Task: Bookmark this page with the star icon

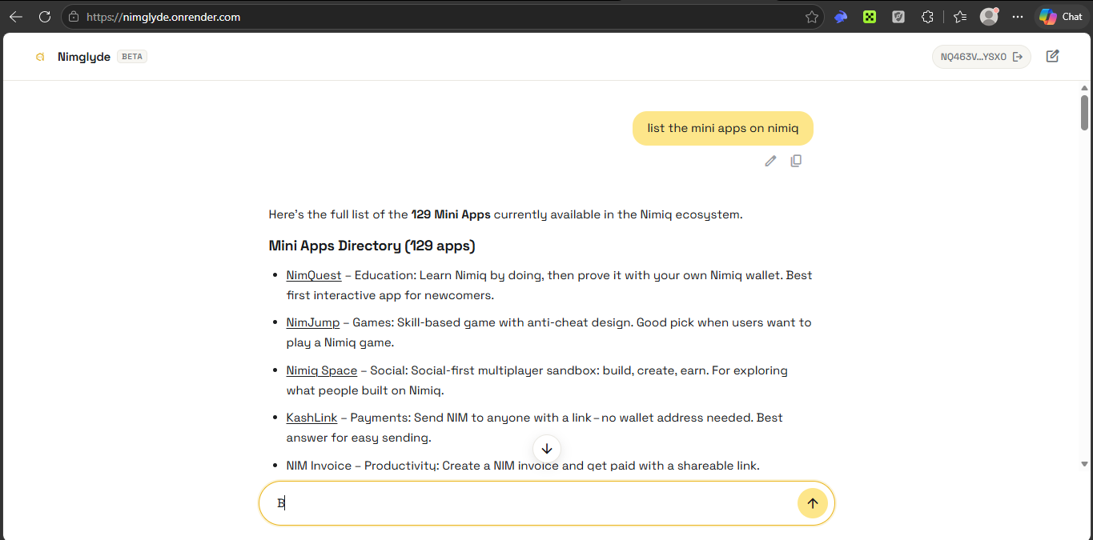Action: (x=812, y=17)
